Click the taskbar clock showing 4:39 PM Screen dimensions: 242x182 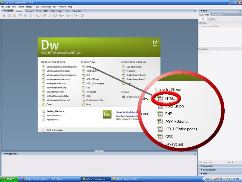[x=235, y=179]
